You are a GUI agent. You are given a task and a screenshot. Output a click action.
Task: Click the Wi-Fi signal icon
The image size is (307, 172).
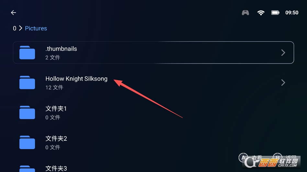tap(261, 13)
